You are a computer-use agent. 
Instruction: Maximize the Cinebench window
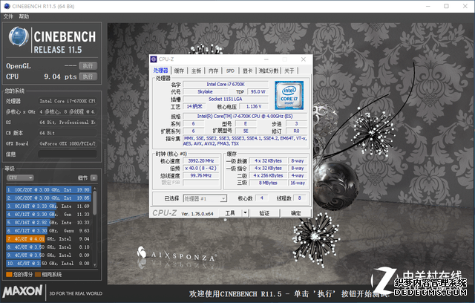point(447,6)
